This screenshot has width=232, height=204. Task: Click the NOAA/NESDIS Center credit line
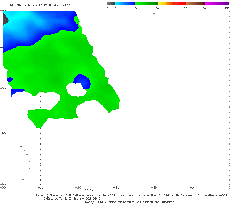pyautogui.click(x=129, y=202)
